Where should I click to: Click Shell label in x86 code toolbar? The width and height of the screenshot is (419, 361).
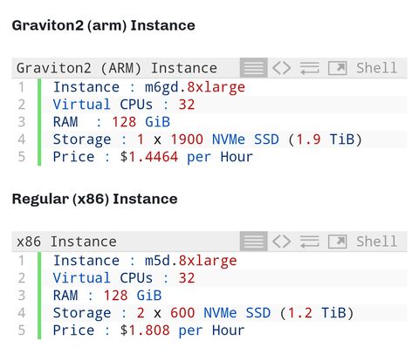(376, 242)
